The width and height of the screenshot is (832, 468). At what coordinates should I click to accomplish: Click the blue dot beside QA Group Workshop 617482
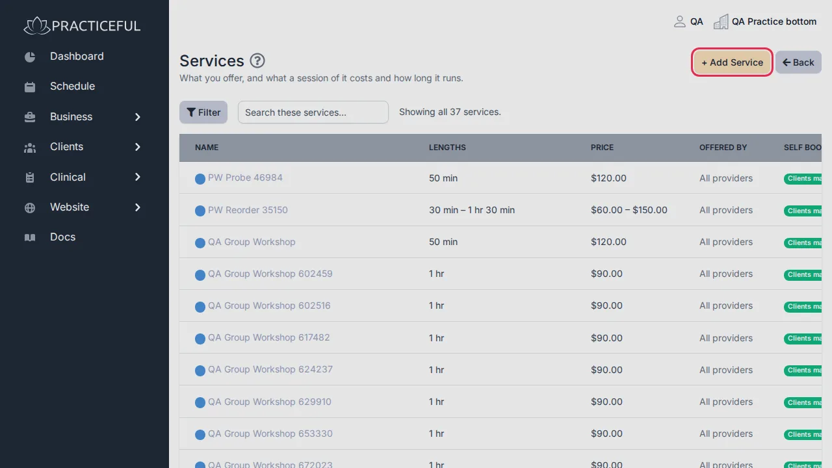pos(200,339)
